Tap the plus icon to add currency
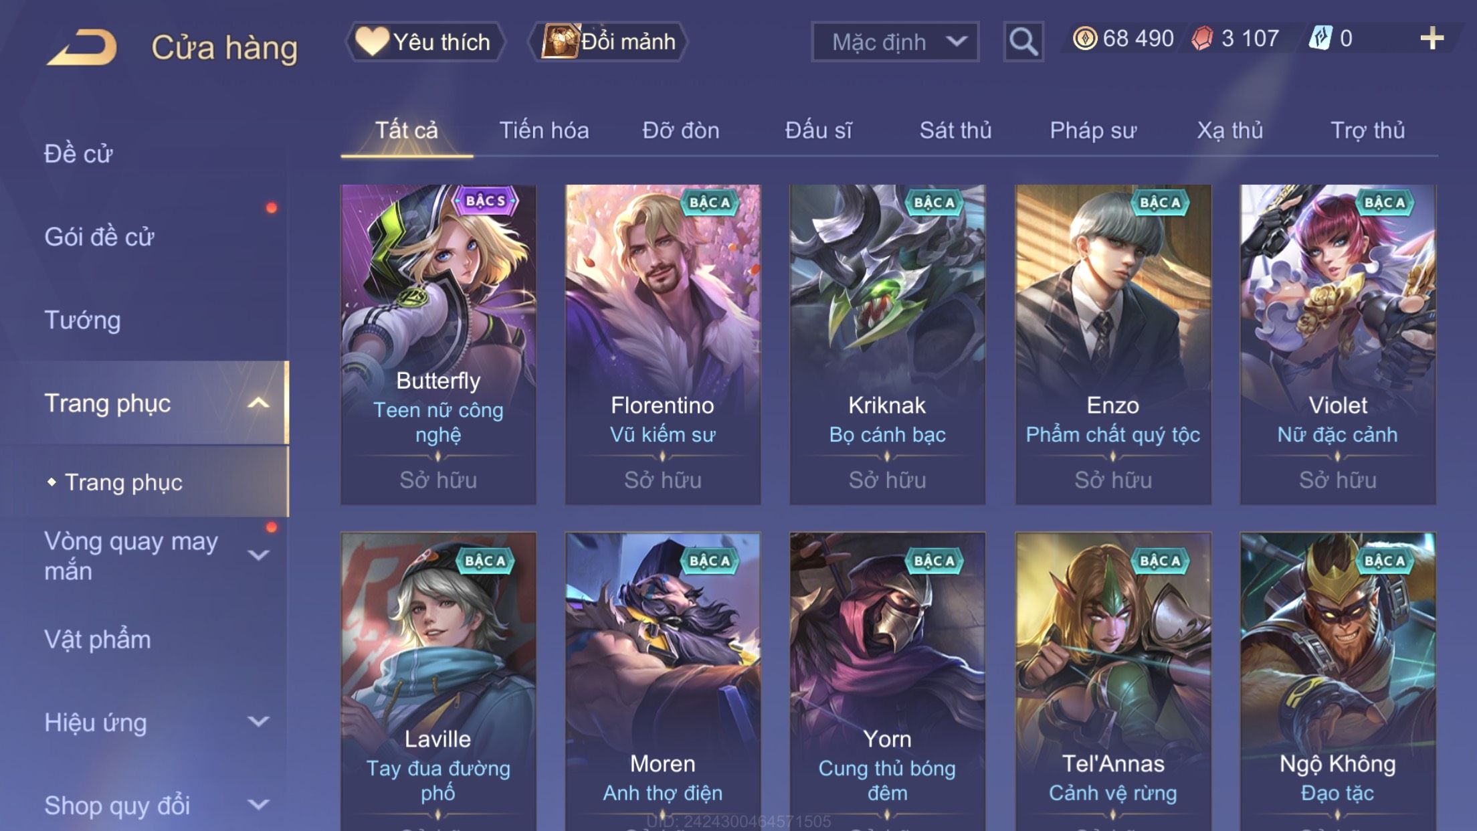Screen dimensions: 1477x831 tap(1432, 39)
